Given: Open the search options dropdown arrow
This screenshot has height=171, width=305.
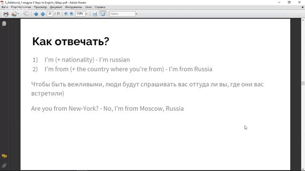Looking at the screenshot, I should click(136, 14).
